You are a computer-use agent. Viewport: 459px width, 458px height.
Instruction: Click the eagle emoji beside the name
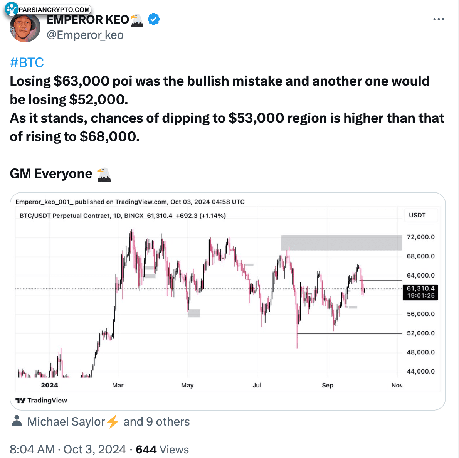pyautogui.click(x=137, y=20)
